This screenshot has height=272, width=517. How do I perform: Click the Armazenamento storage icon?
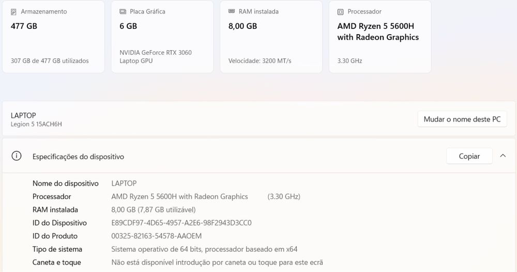(x=14, y=11)
